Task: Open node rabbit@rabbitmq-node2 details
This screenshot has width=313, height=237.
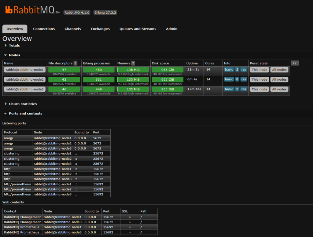Action: click(25, 79)
